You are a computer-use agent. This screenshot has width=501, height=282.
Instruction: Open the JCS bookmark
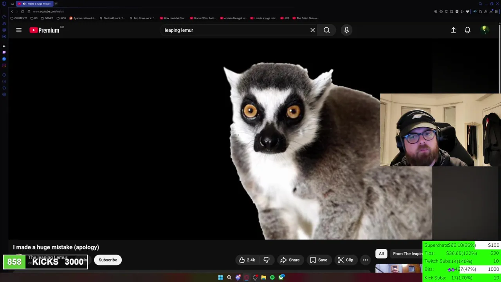285,18
